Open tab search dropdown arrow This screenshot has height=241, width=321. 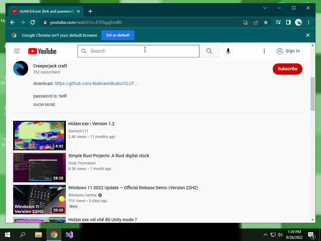(x=265, y=8)
